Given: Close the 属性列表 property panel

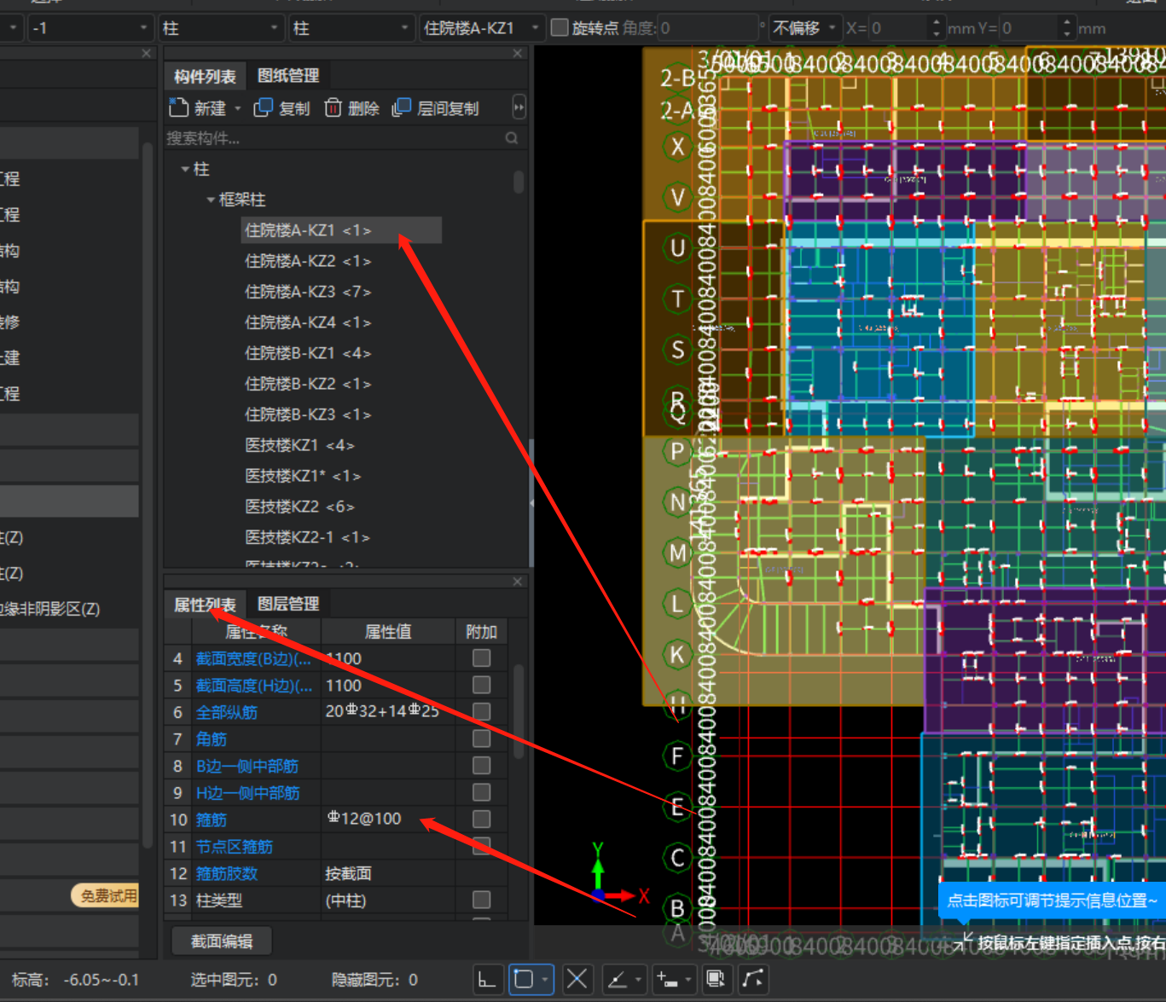Looking at the screenshot, I should click(517, 582).
